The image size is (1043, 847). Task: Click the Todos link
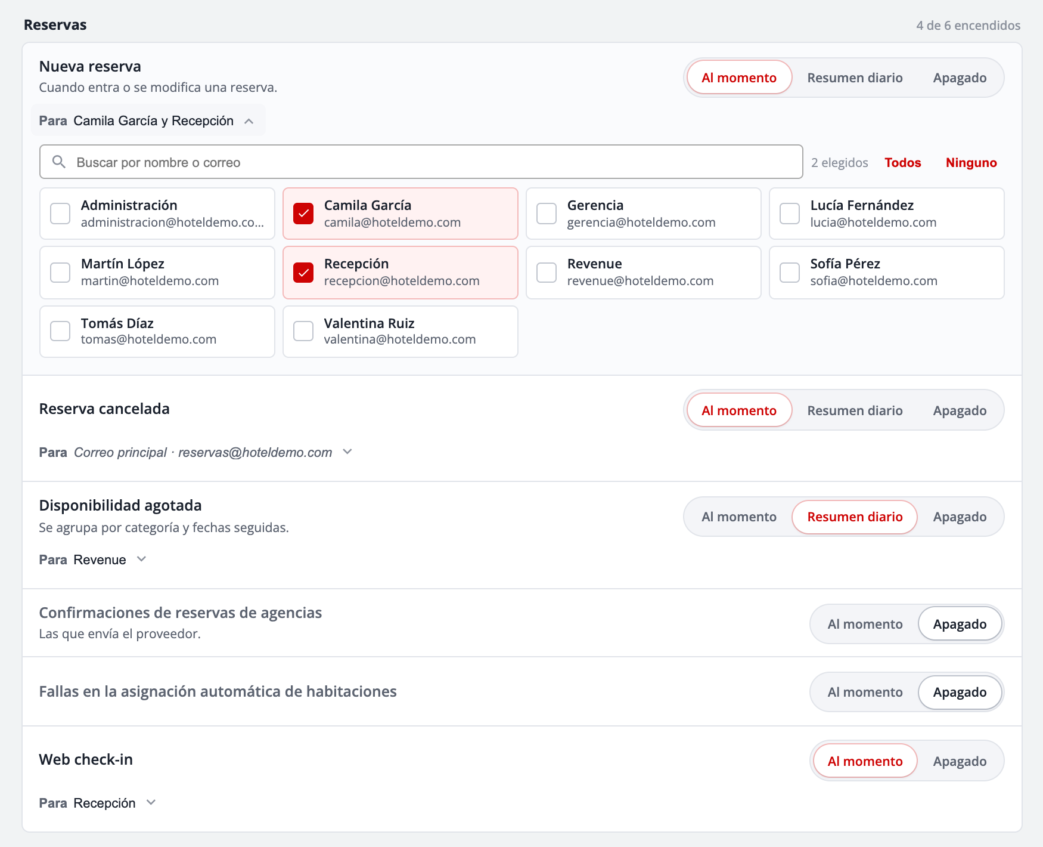coord(903,162)
